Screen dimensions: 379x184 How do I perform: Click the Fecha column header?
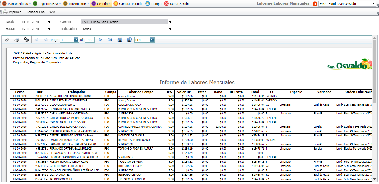20,92
